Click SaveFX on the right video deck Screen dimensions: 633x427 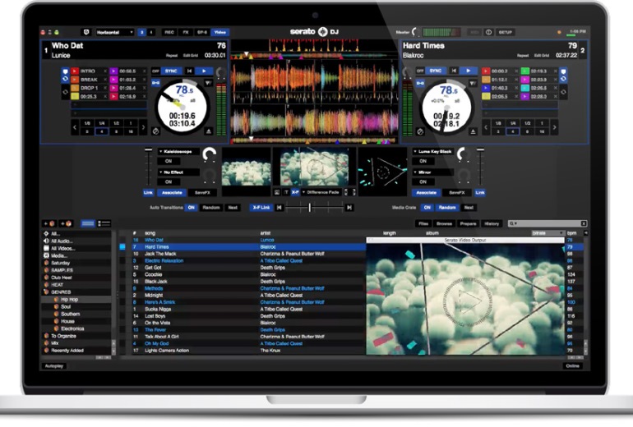[x=456, y=193]
